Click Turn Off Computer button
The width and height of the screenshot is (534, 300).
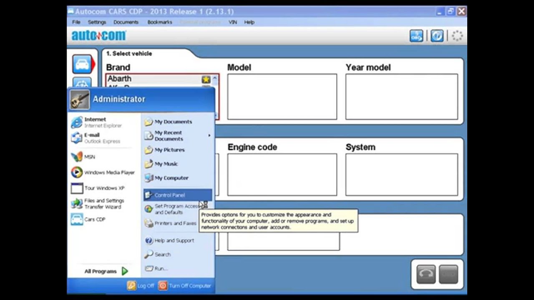tap(185, 286)
